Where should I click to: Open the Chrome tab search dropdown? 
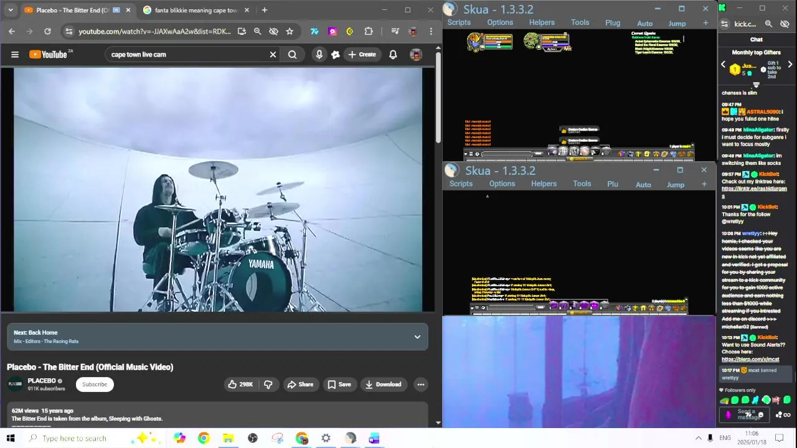click(10, 10)
